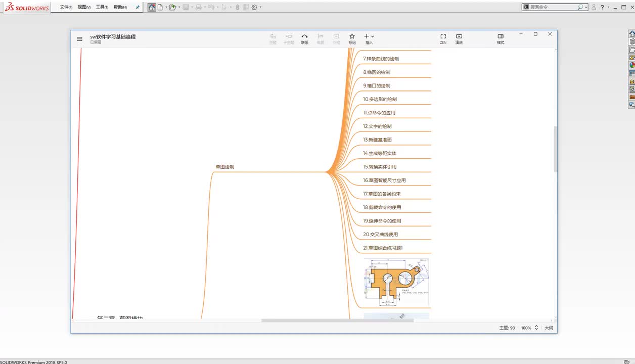Select topic 7.样条曲线的绘制

(381, 59)
